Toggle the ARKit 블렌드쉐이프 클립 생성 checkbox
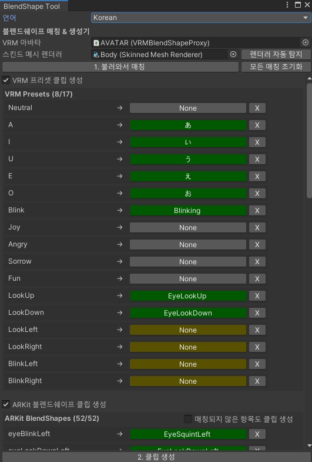Image resolution: width=312 pixels, height=462 pixels. coord(6,404)
